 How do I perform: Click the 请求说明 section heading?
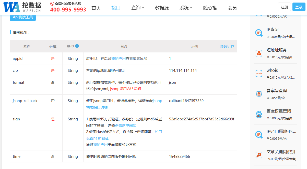(x=21, y=33)
